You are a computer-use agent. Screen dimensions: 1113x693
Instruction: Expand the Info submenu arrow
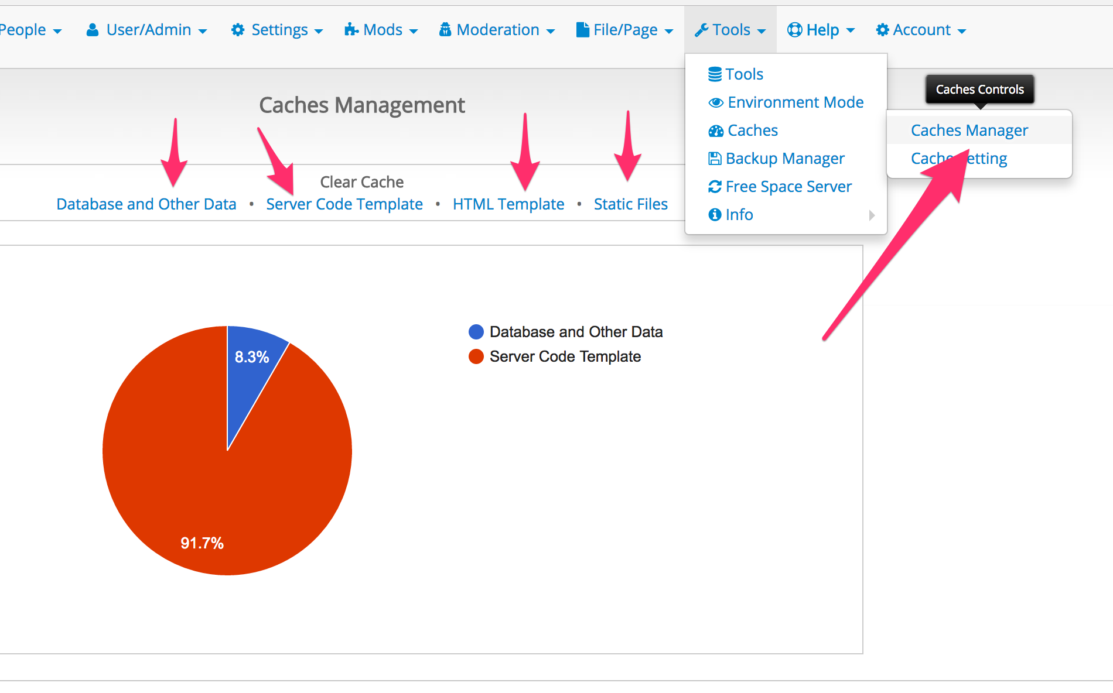pyautogui.click(x=872, y=215)
